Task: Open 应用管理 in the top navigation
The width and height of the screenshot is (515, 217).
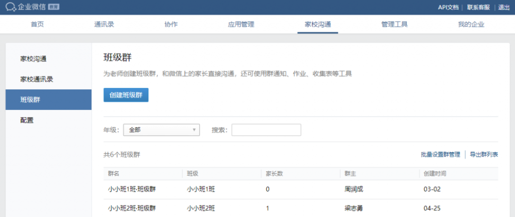Action: 241,25
